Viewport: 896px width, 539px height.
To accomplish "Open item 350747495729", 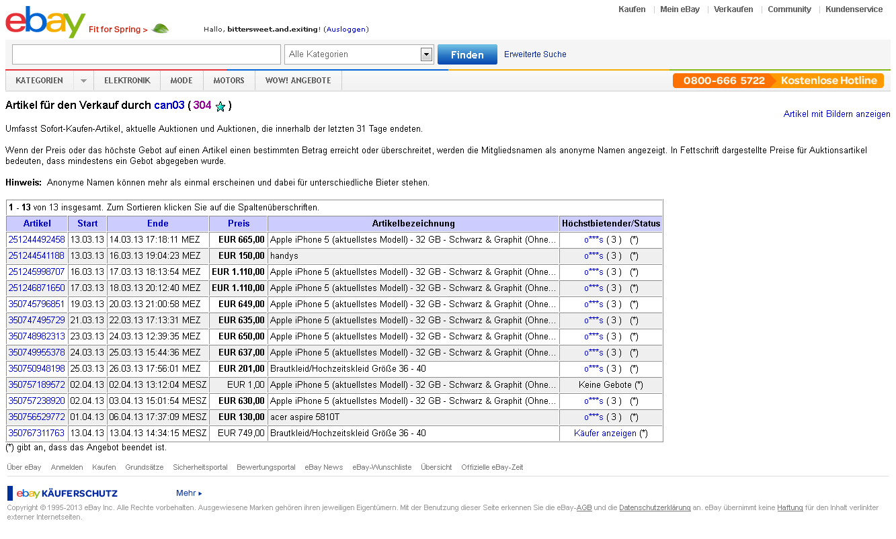I will [x=37, y=321].
